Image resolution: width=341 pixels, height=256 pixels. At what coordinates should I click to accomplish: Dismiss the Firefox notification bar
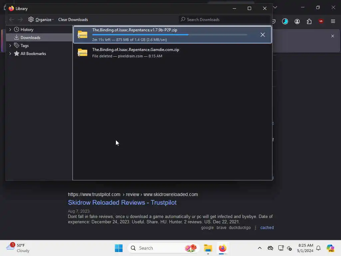point(332,36)
